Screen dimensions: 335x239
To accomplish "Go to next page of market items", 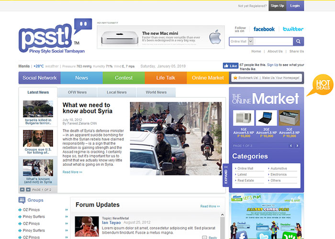I will [x=297, y=145].
